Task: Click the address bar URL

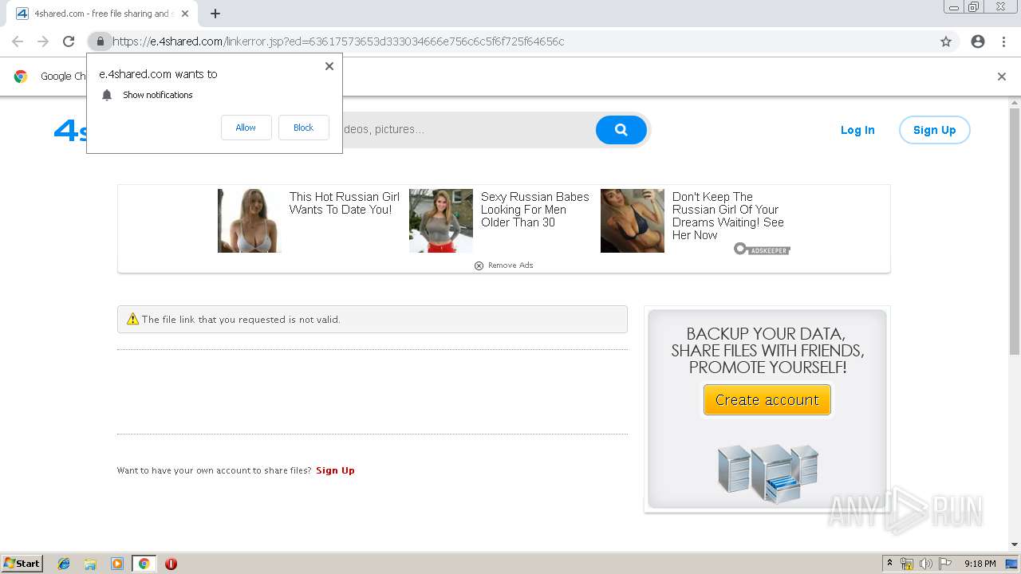Action: pos(338,41)
